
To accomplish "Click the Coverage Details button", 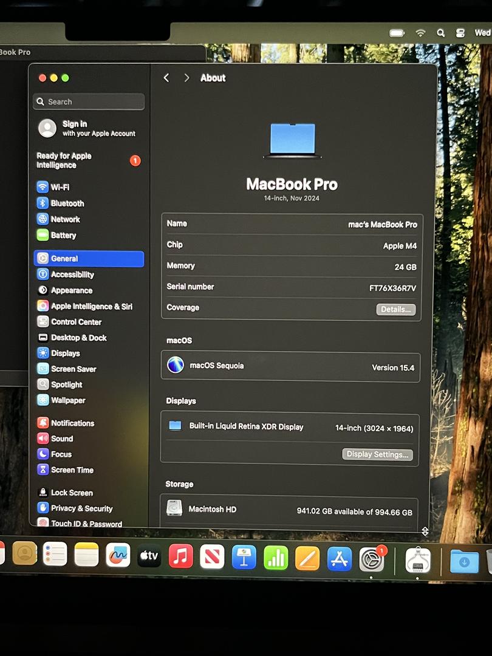I will pyautogui.click(x=396, y=310).
